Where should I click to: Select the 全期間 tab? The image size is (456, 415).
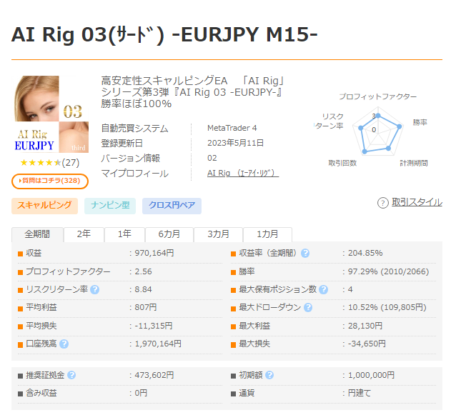[x=37, y=234]
